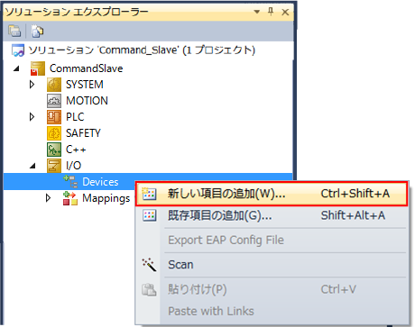This screenshot has height=327, width=415.
Task: Collapse the I/O tree node
Action: pos(32,166)
